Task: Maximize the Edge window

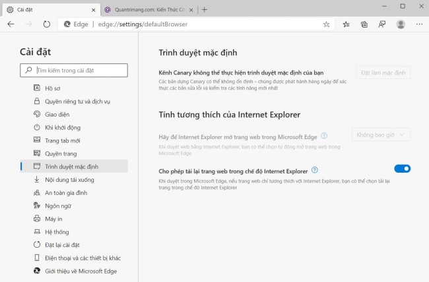Action: (403, 6)
